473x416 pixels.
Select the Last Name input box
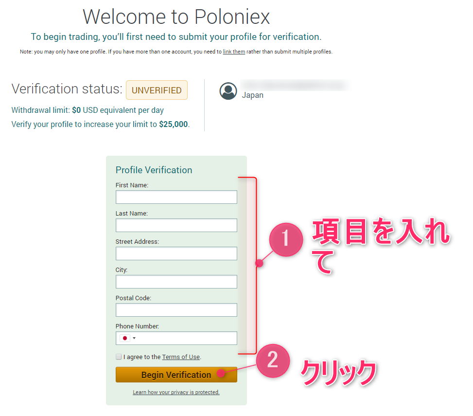coord(176,225)
